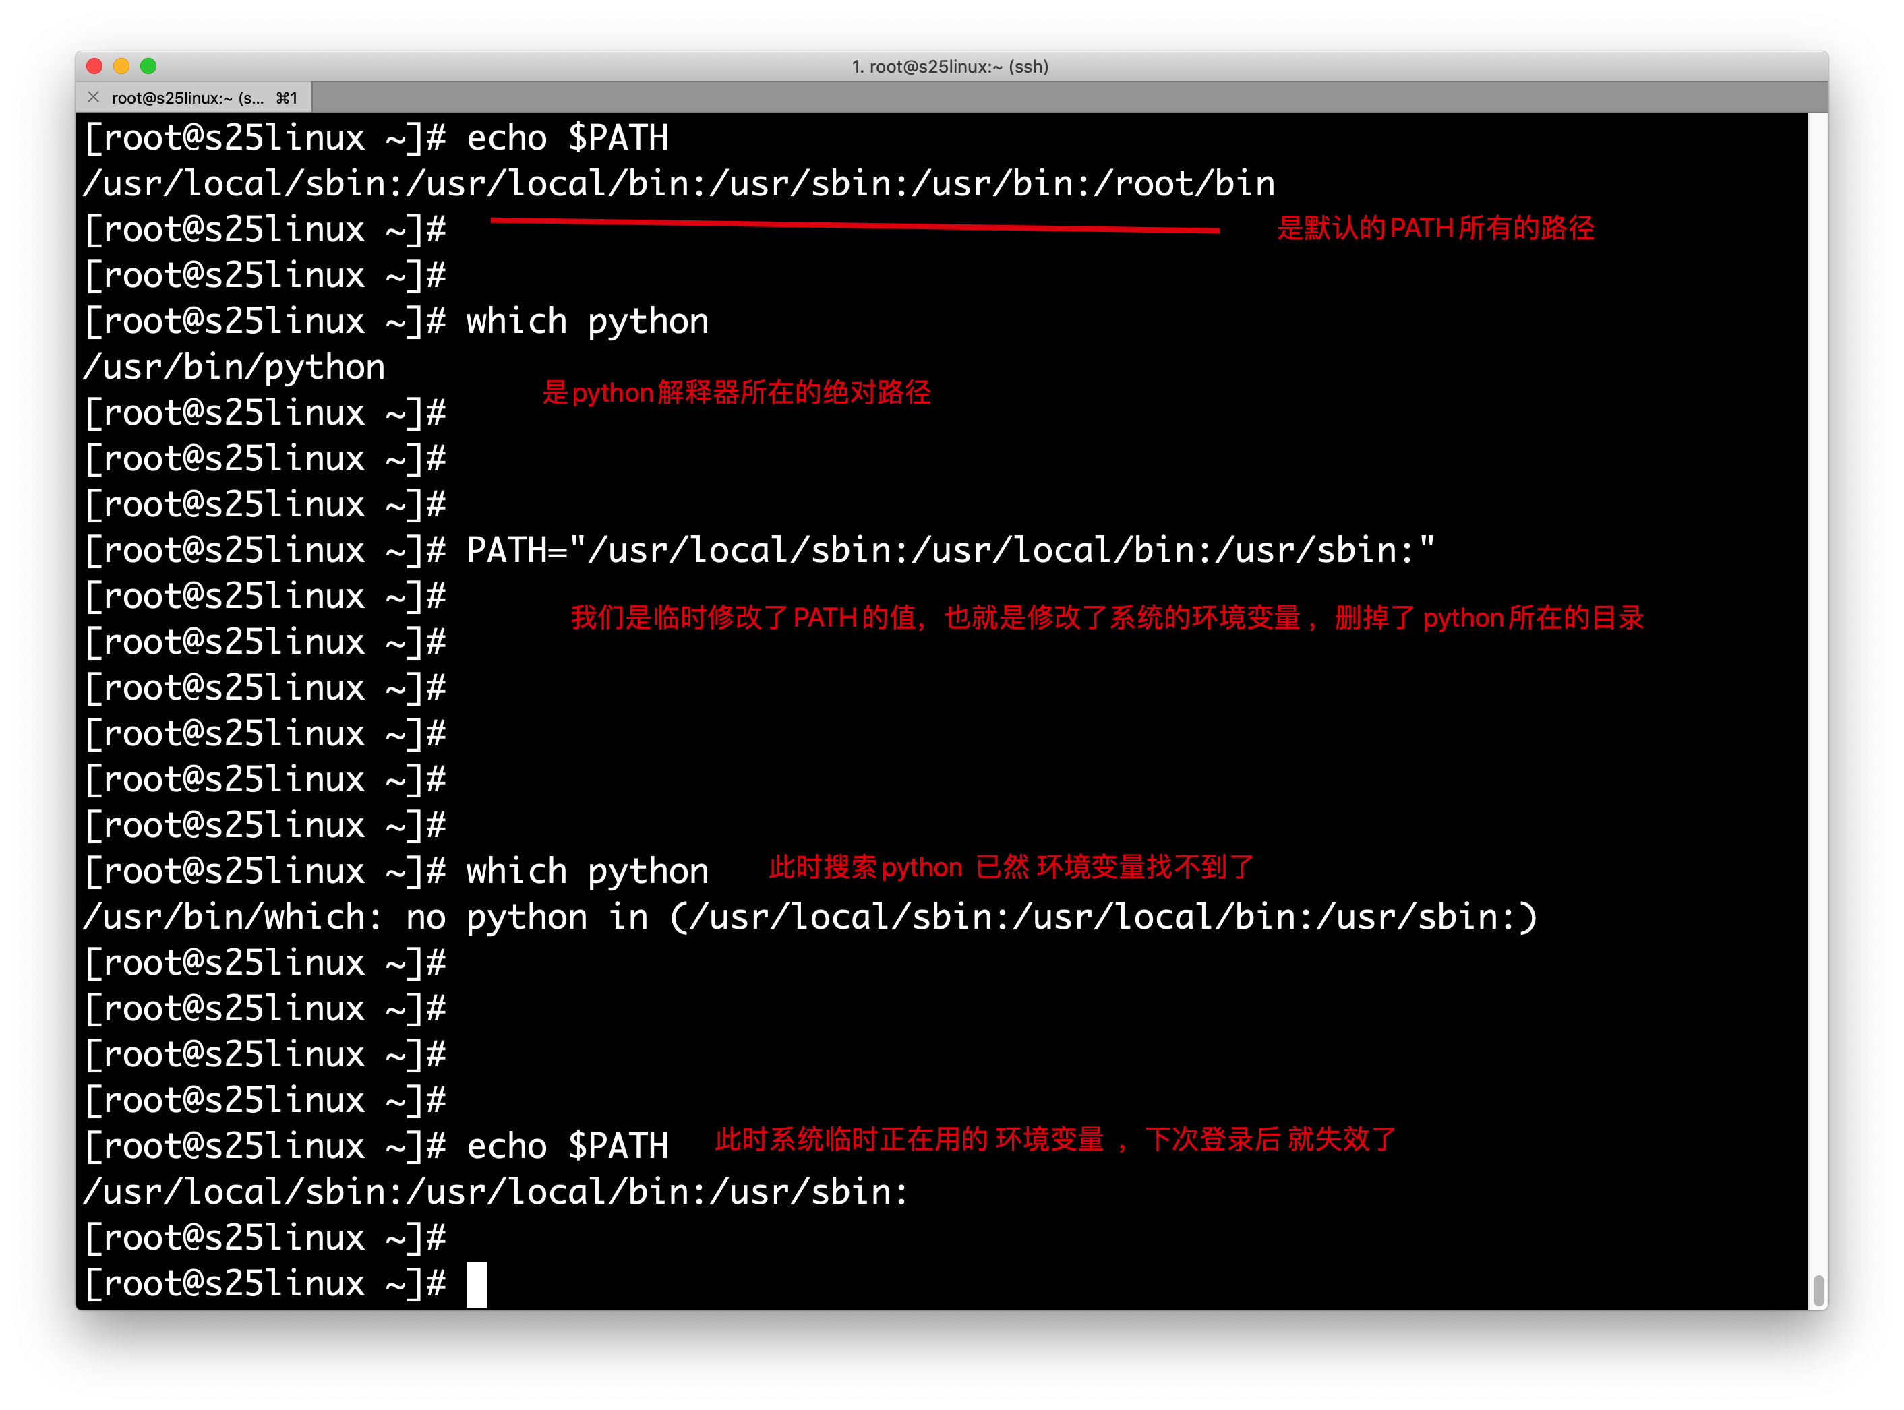This screenshot has width=1904, height=1410.
Task: Close the terminal window with red button
Action: [95, 67]
